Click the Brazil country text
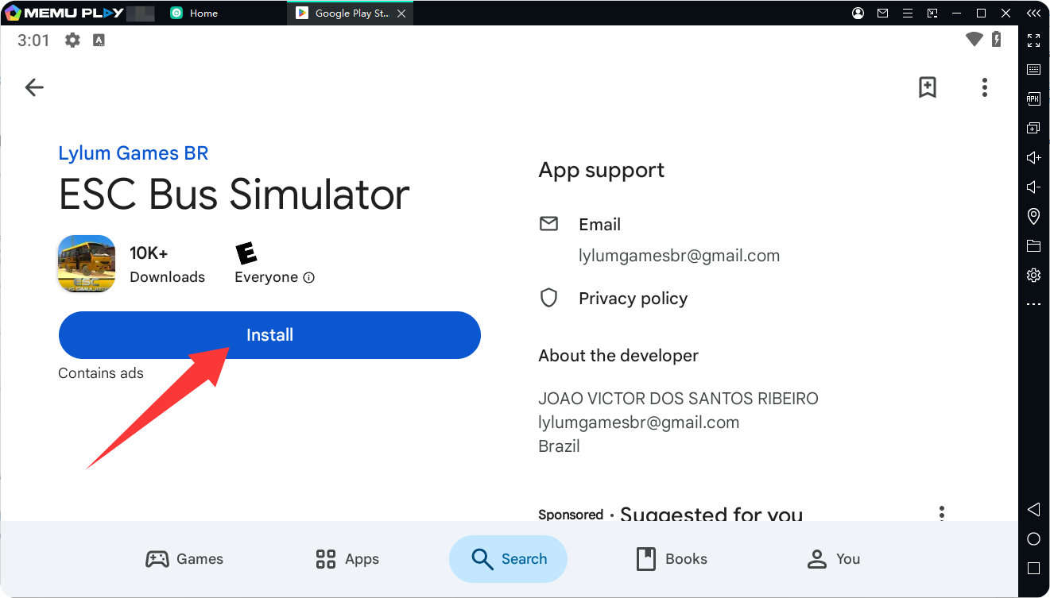 tap(559, 446)
